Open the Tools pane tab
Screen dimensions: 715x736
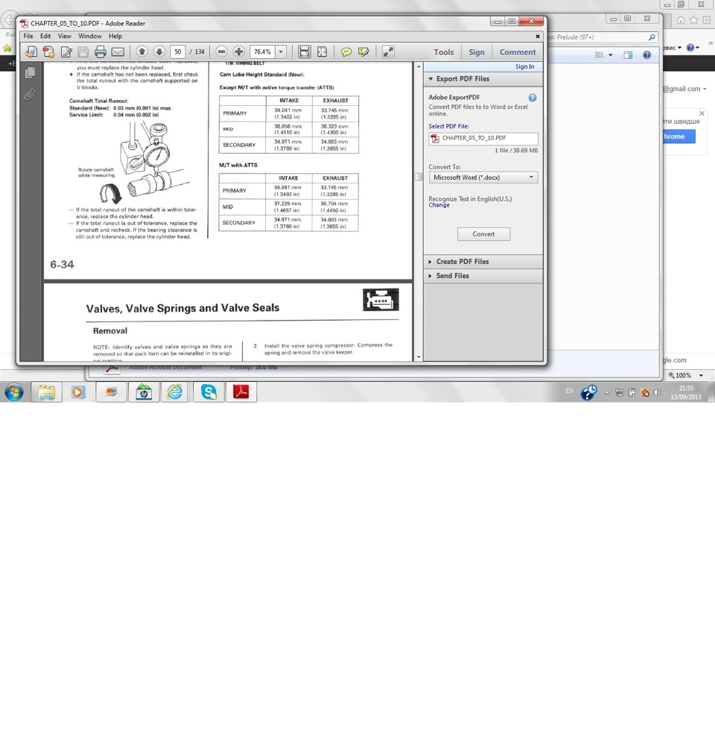pyautogui.click(x=444, y=52)
